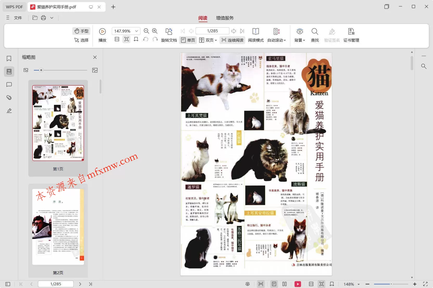Click the zoom in magnifier icon

coord(155,31)
